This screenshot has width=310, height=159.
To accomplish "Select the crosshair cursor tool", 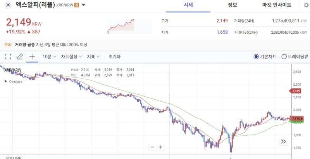I will (x=32, y=57).
